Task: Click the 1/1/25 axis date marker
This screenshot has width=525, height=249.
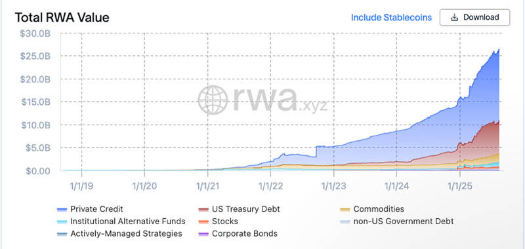Action: tap(460, 187)
